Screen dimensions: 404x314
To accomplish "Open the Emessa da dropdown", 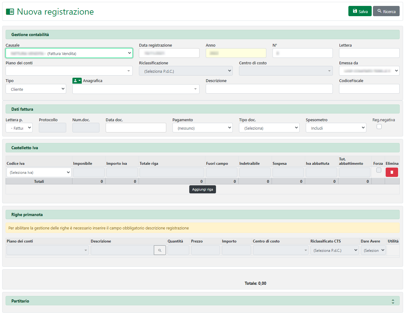I will [x=369, y=71].
